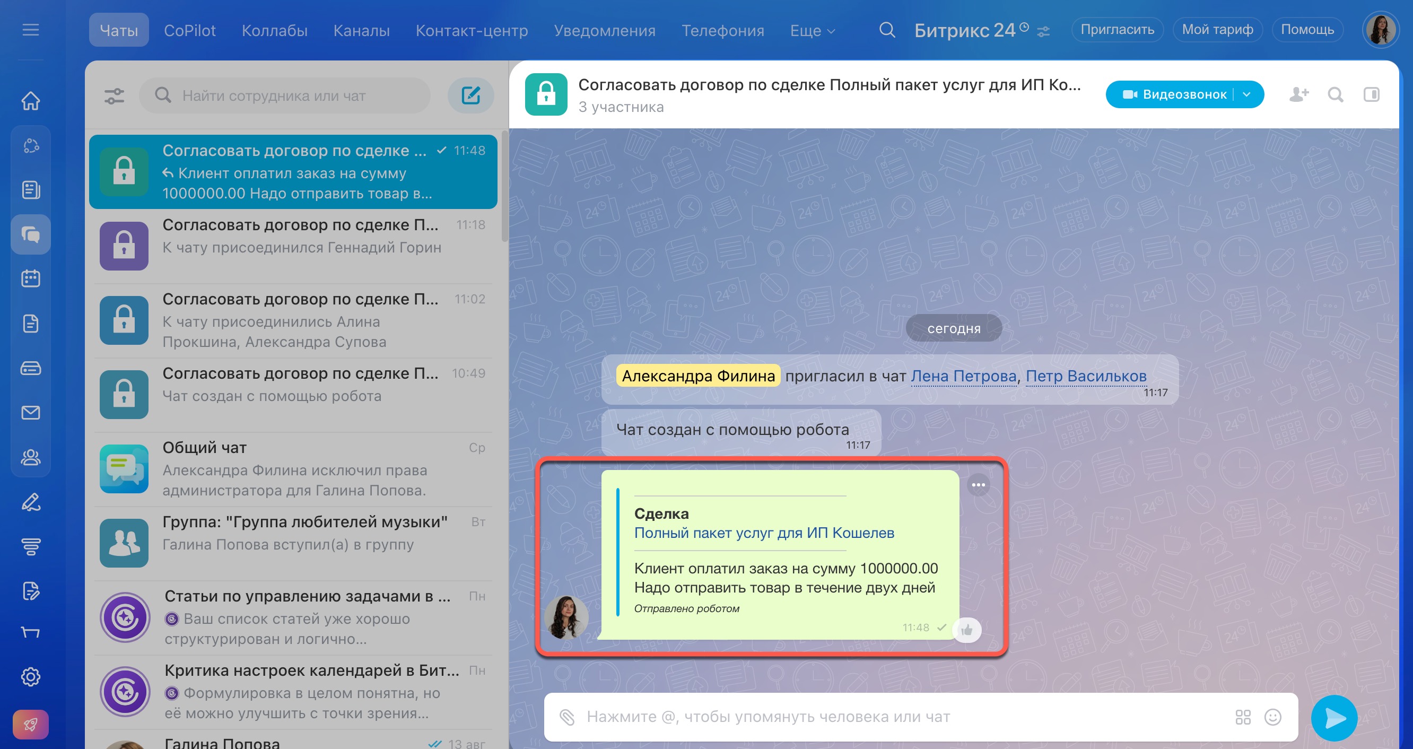This screenshot has width=1413, height=749.
Task: Open the e-signature pen icon
Action: tap(31, 502)
